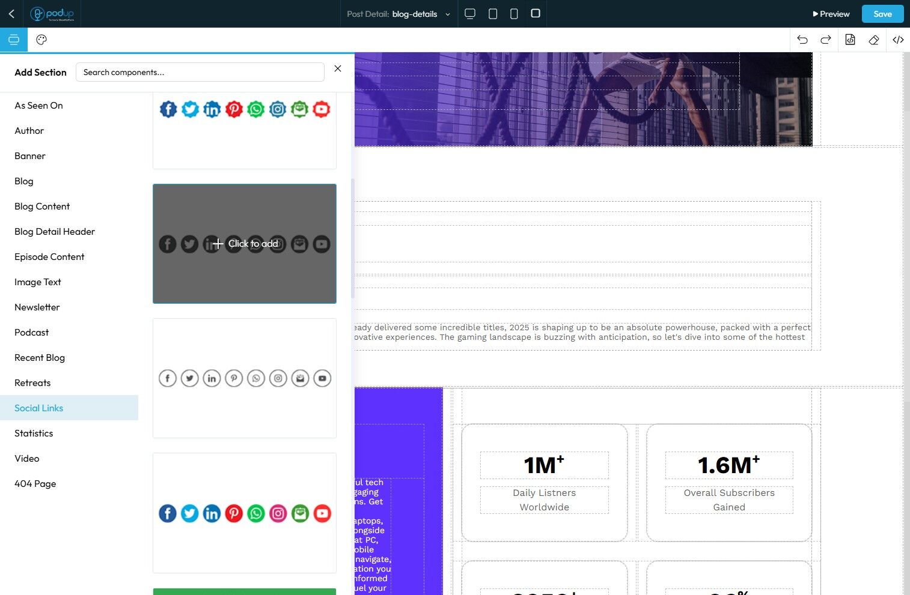The image size is (910, 595).
Task: Add the highlighted 'Click to add' component
Action: (x=245, y=244)
